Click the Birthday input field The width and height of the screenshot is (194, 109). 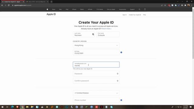[x=96, y=52]
